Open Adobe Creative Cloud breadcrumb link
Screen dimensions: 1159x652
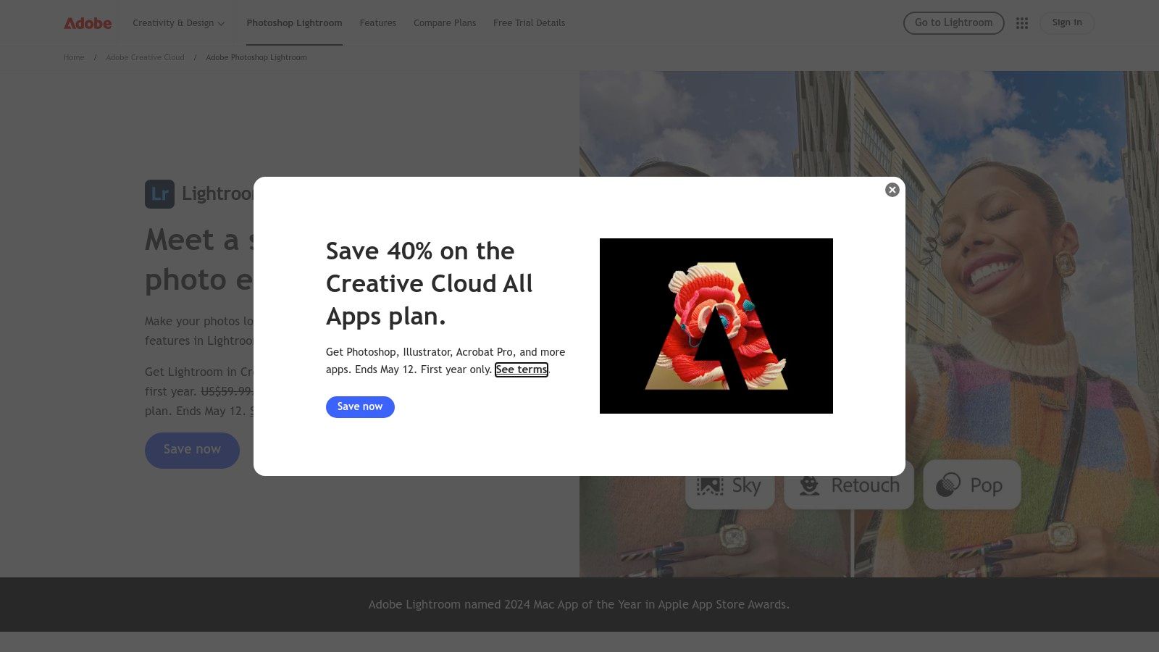(x=145, y=57)
